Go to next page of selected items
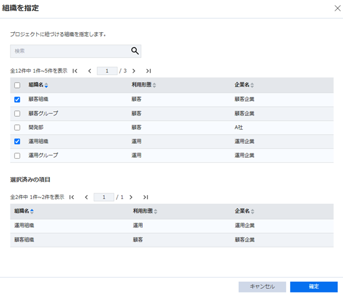The image size is (343, 296). [131, 197]
